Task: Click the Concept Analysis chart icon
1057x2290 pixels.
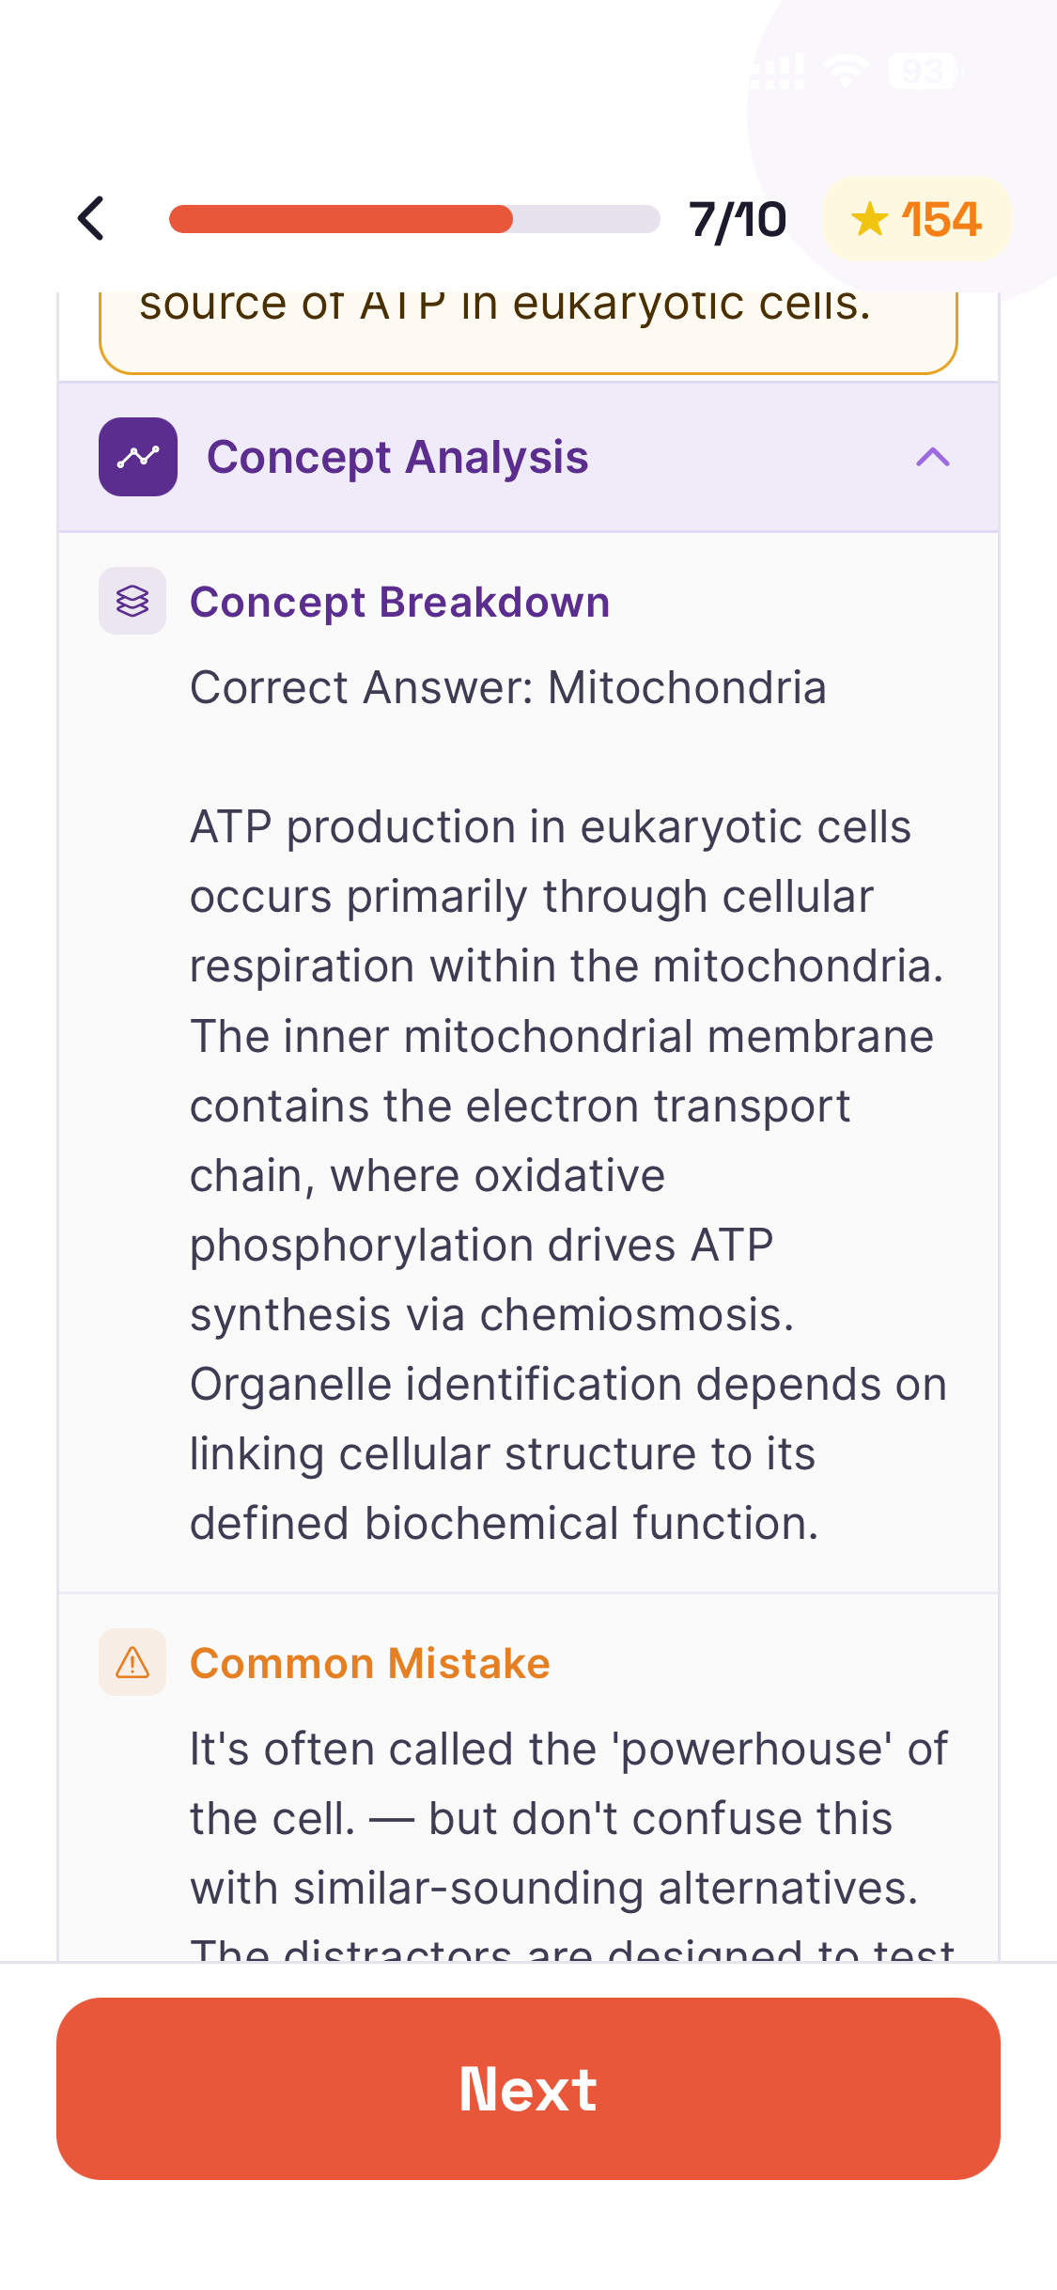Action: coord(138,457)
